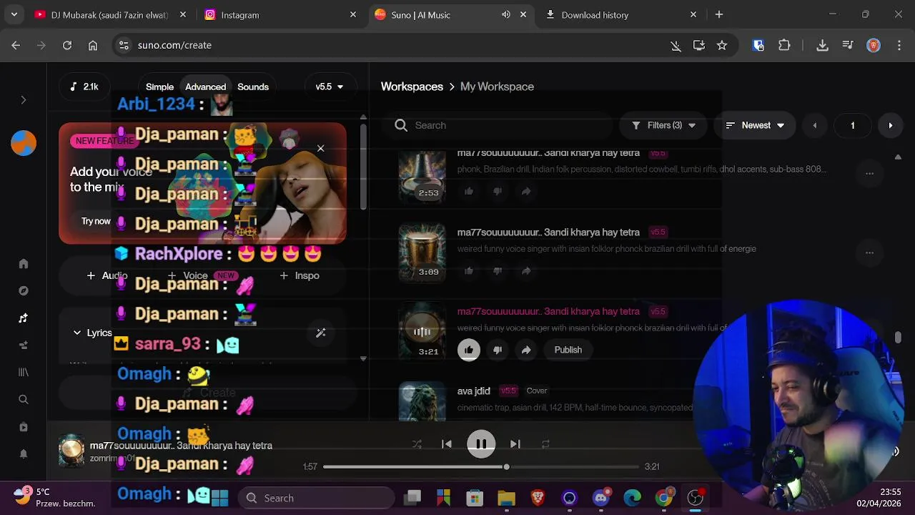Switch to Simple mode tab
915x515 pixels.
[159, 87]
